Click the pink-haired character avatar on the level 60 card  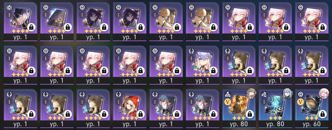coord(324,93)
